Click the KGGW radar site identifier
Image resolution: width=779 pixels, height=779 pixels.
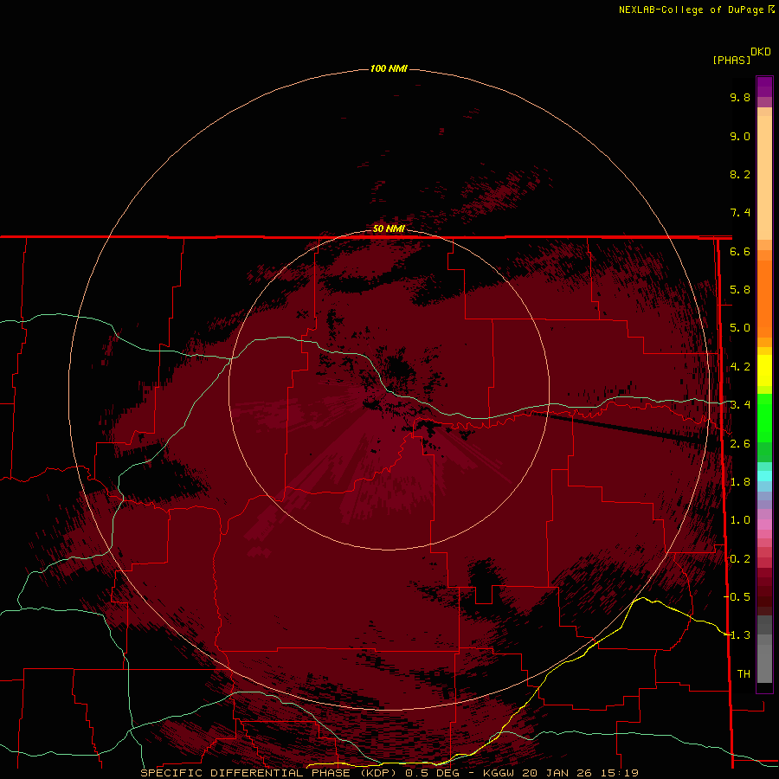point(499,773)
